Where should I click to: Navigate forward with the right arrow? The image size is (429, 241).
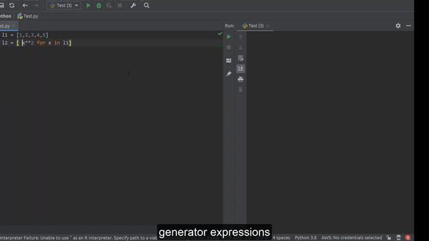tap(36, 5)
